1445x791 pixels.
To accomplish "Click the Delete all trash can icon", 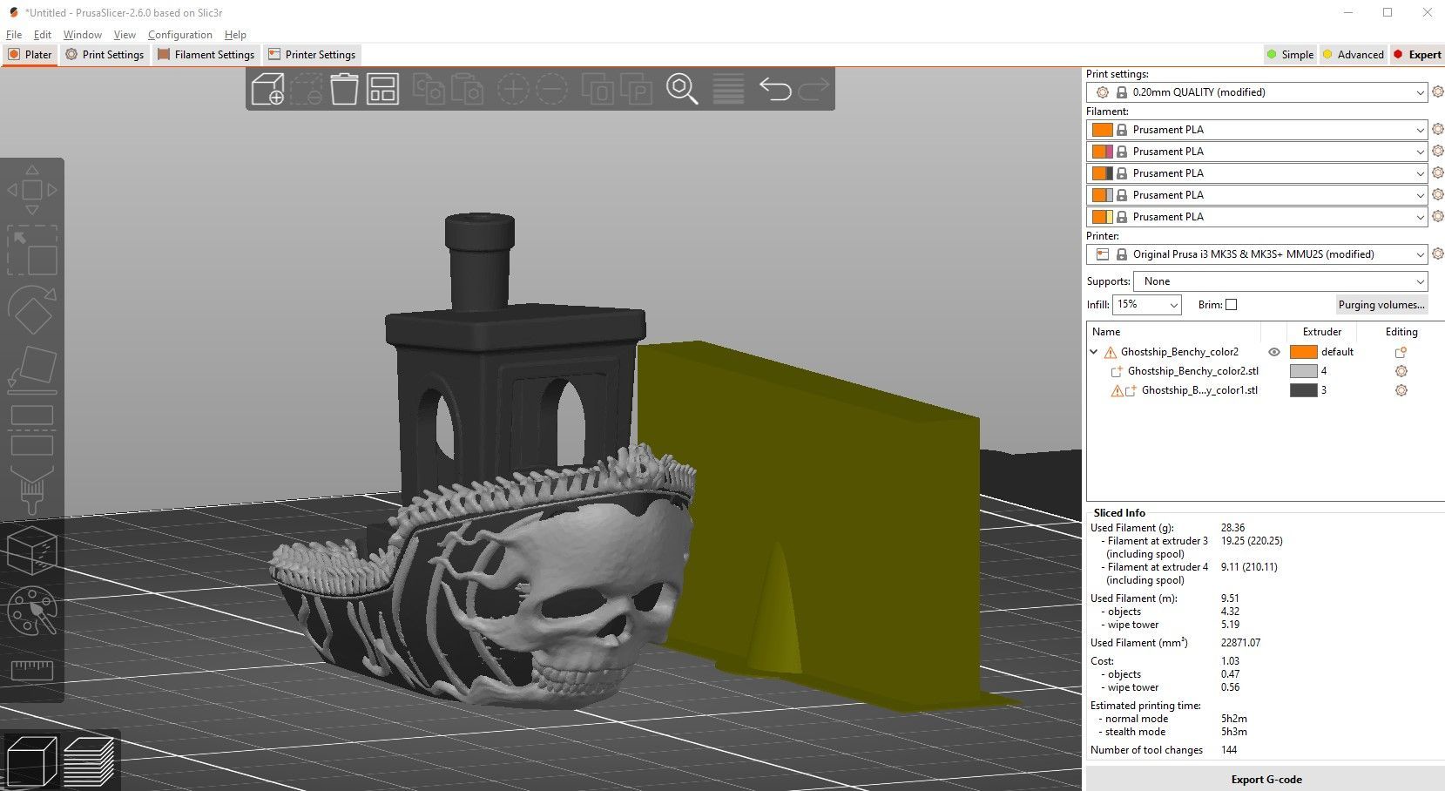I will [x=344, y=89].
